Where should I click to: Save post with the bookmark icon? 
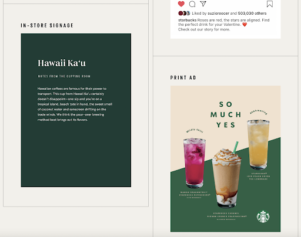(270, 4)
